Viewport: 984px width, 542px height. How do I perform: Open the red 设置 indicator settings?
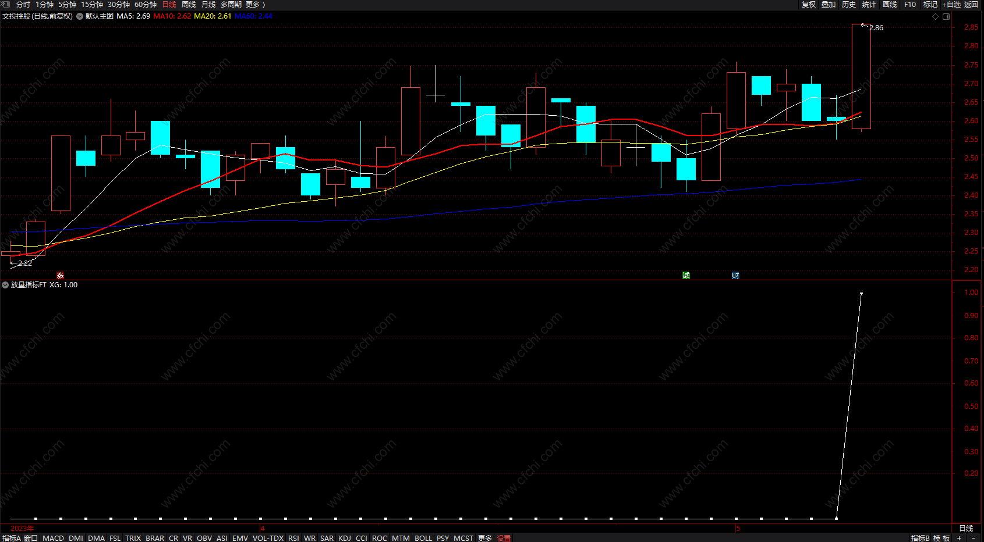point(504,538)
